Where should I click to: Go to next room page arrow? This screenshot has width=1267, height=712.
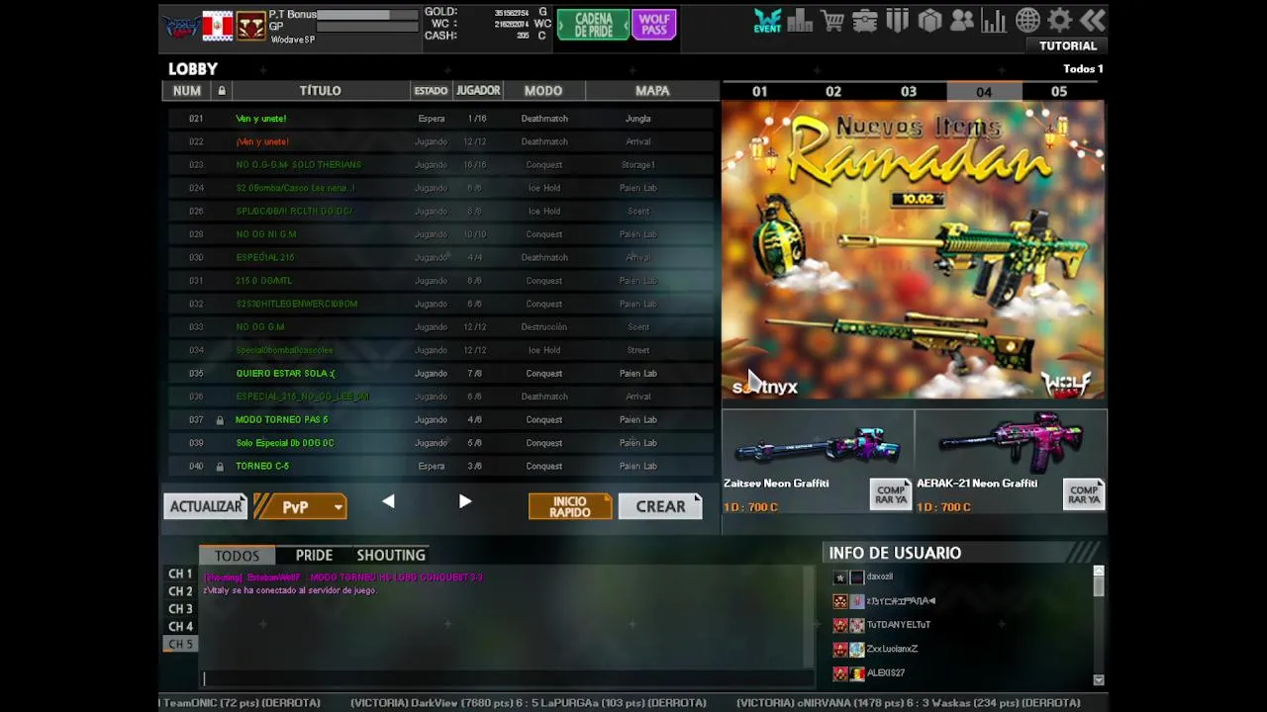coord(465,502)
